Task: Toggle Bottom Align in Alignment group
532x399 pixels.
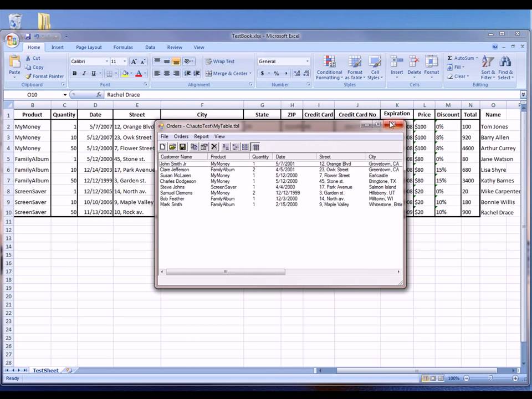Action: pos(176,62)
